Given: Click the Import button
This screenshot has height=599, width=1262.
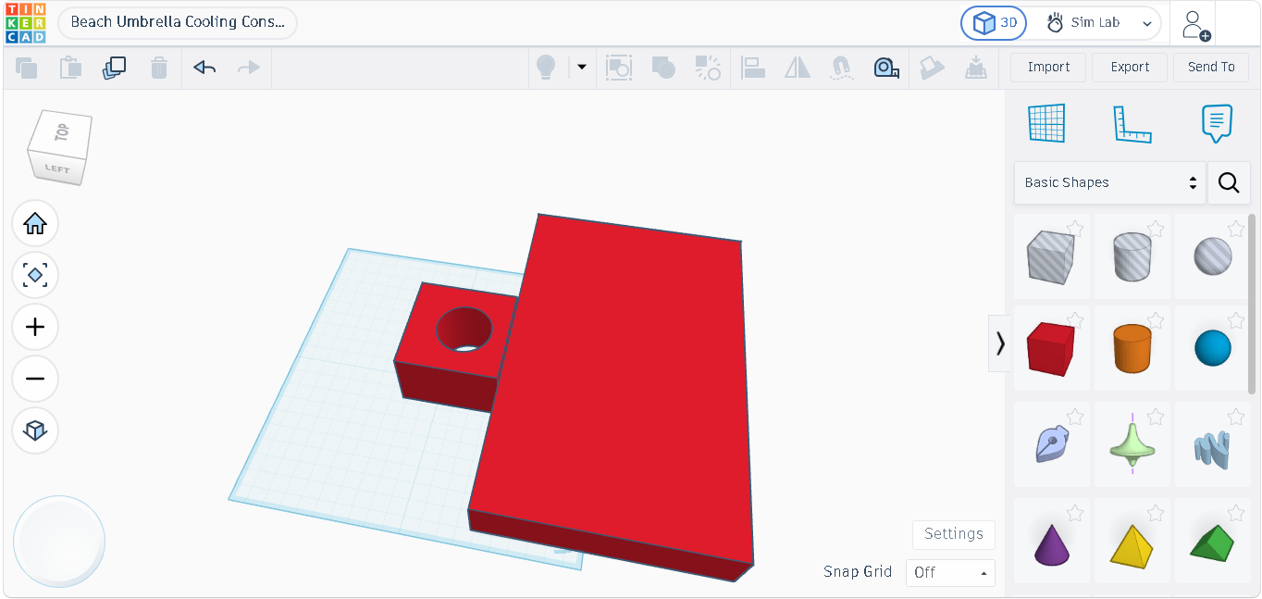Looking at the screenshot, I should coord(1048,67).
